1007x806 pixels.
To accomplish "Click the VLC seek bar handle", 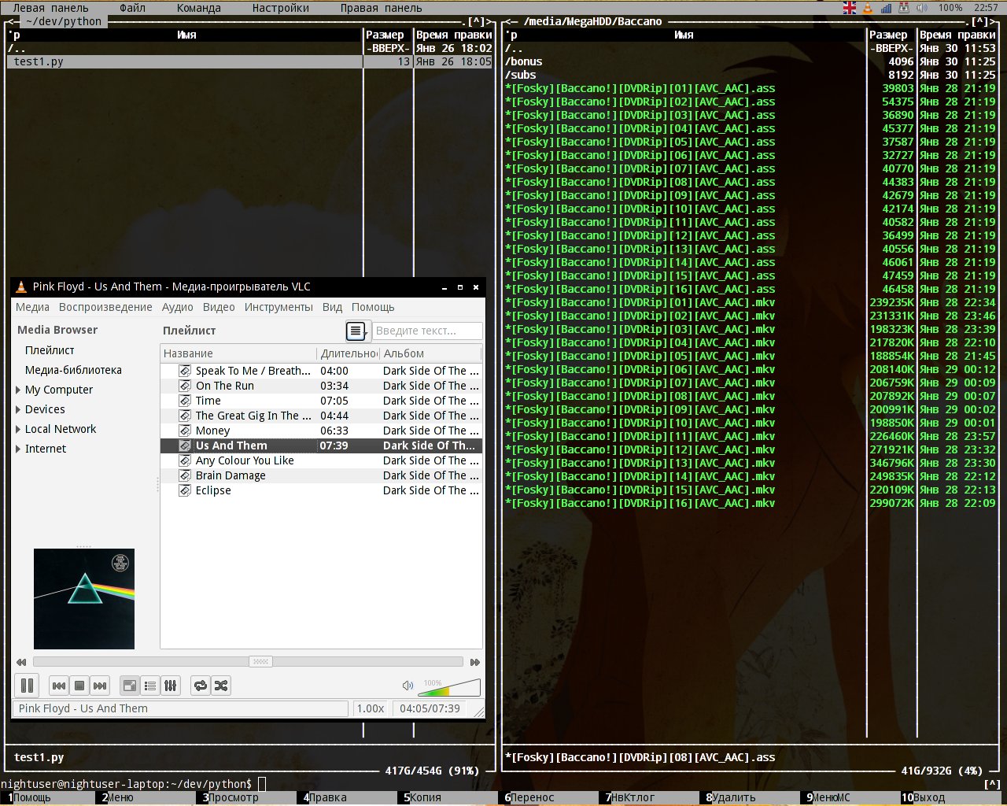I will (x=261, y=662).
